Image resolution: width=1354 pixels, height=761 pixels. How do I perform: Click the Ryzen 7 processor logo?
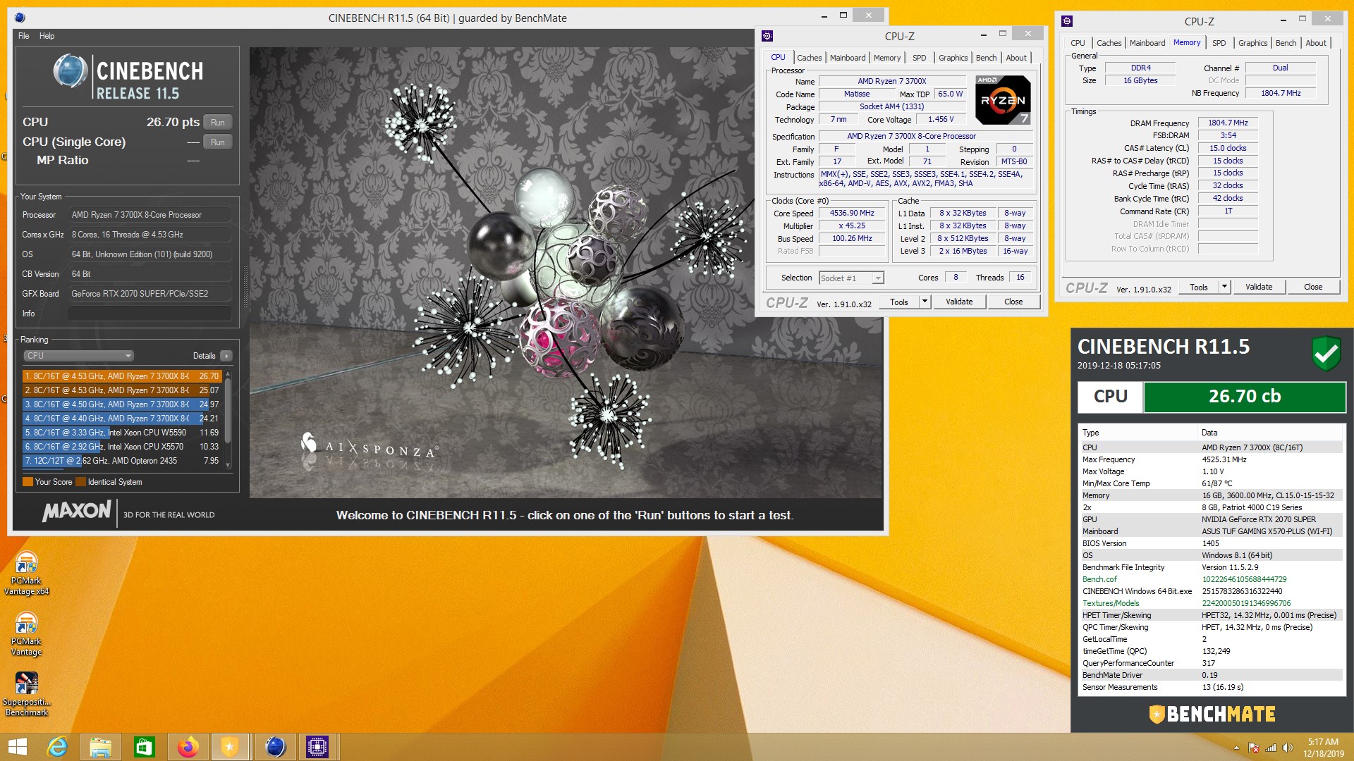tap(1003, 100)
